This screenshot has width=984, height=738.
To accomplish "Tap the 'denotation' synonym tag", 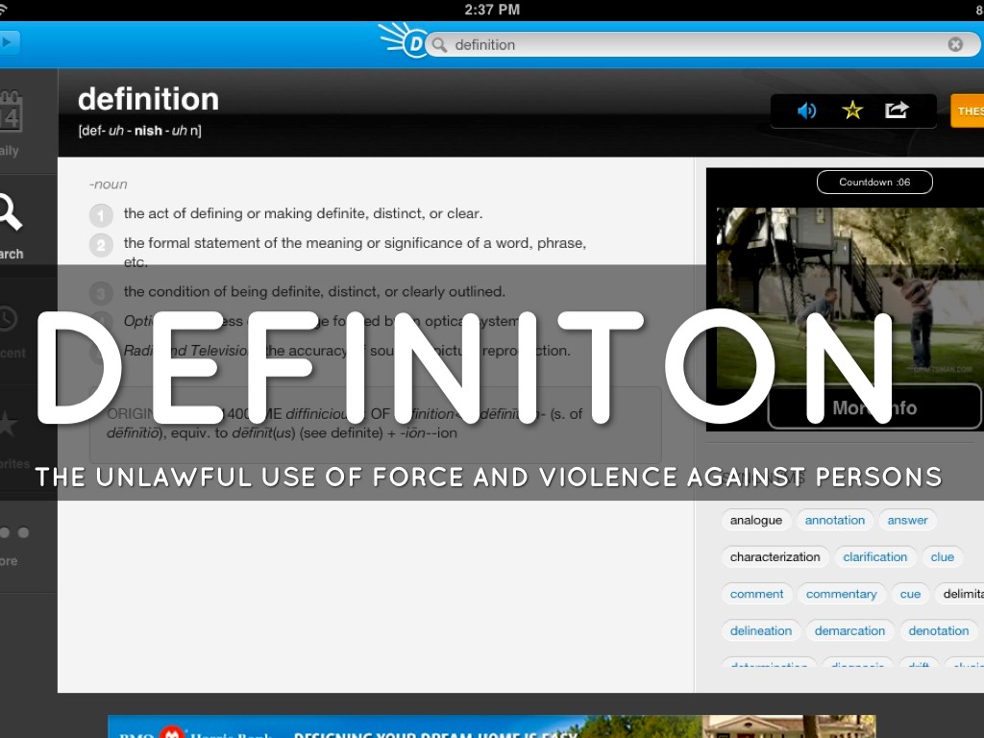I will [x=938, y=630].
